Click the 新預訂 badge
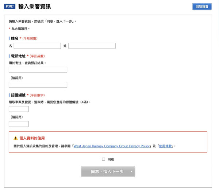Image resolution: width=219 pixels, height=195 pixels. (9, 7)
